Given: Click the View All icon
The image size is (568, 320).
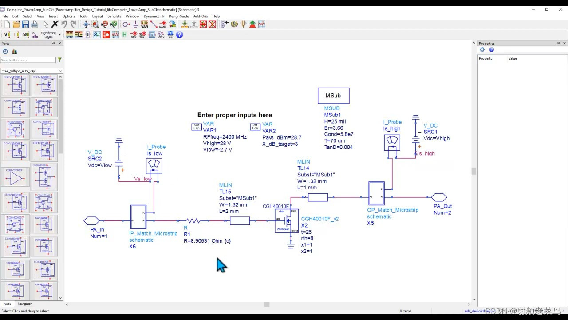Looking at the screenshot, I should tap(86, 24).
